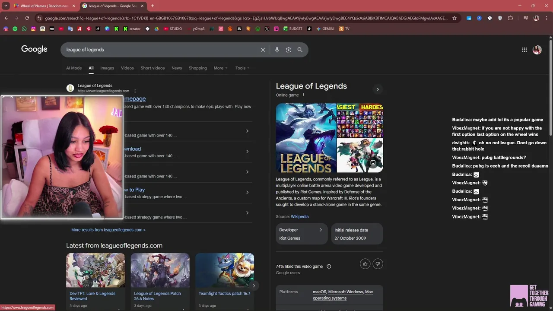This screenshot has width=553, height=311.
Task: Bookmark this page with the star icon
Action: coord(454,18)
